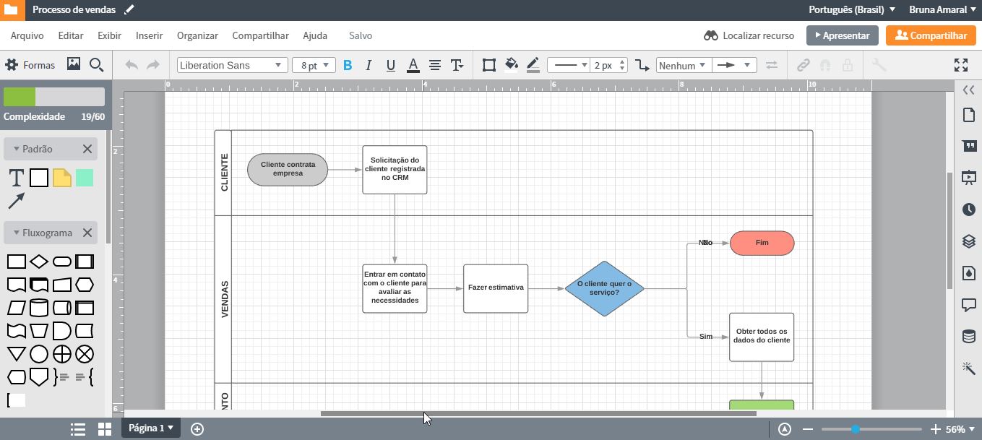This screenshot has height=440, width=982.
Task: Click the fullscreen expand icon
Action: coord(960,65)
